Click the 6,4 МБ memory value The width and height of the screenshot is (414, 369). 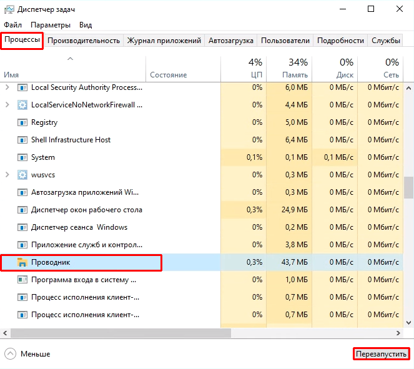coord(296,140)
